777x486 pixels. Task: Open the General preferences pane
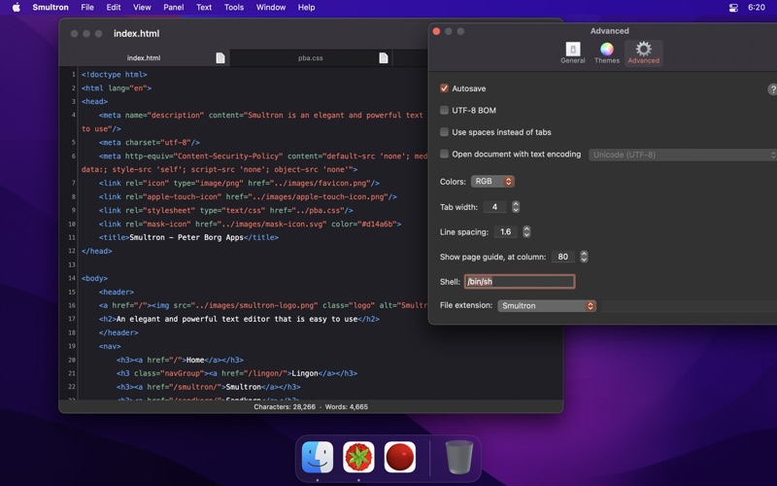(572, 52)
